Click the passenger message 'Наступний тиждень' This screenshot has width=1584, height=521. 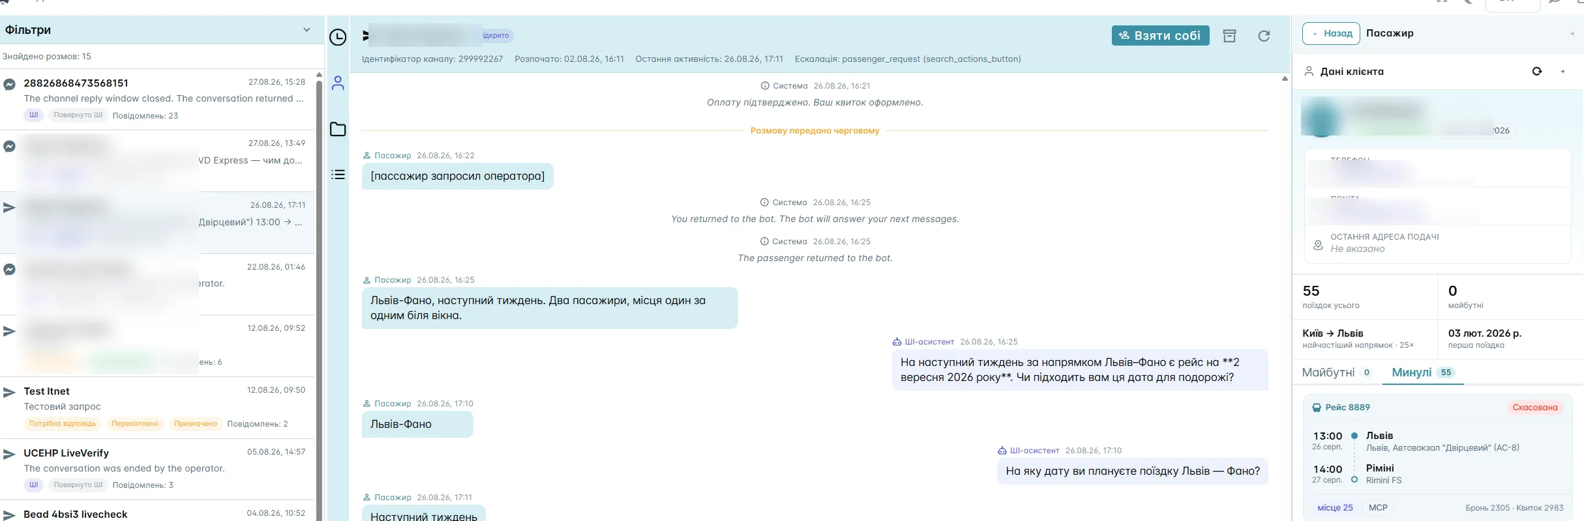point(424,514)
